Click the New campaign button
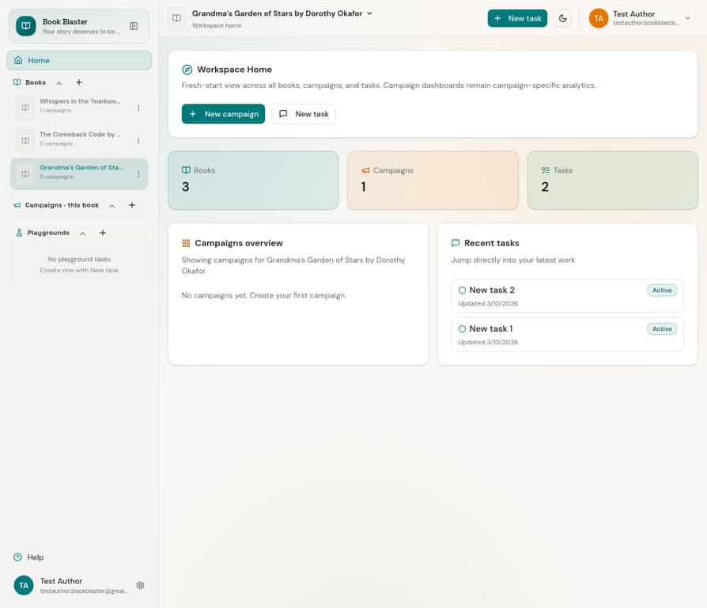The height and width of the screenshot is (608, 707). point(223,114)
